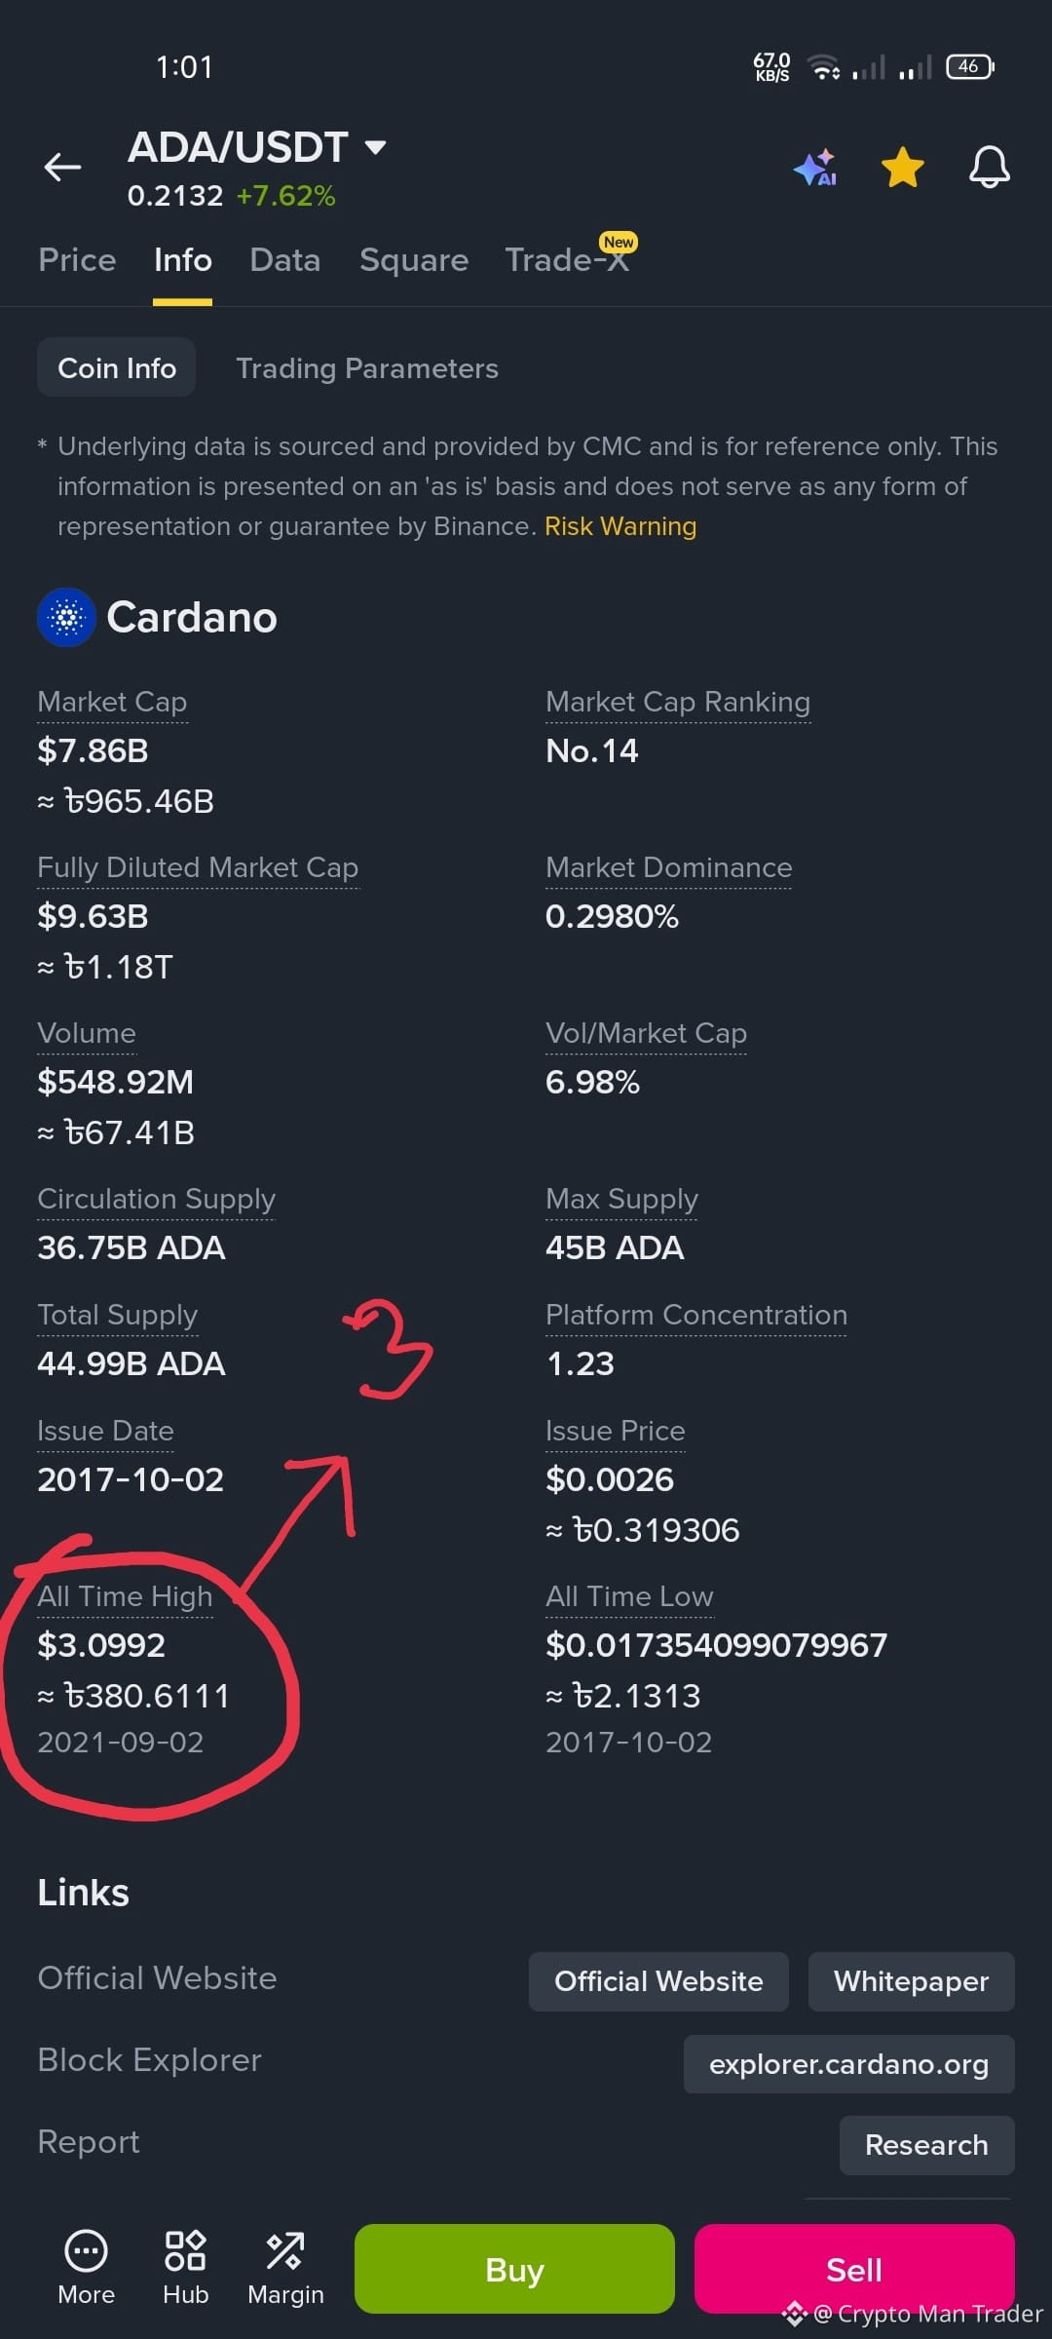Open the Risk Warning link
This screenshot has width=1052, height=2339.
(x=620, y=526)
